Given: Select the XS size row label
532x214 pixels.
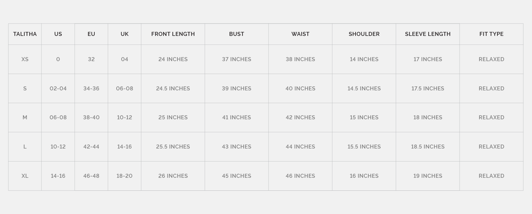Looking at the screenshot, I should [x=25, y=59].
